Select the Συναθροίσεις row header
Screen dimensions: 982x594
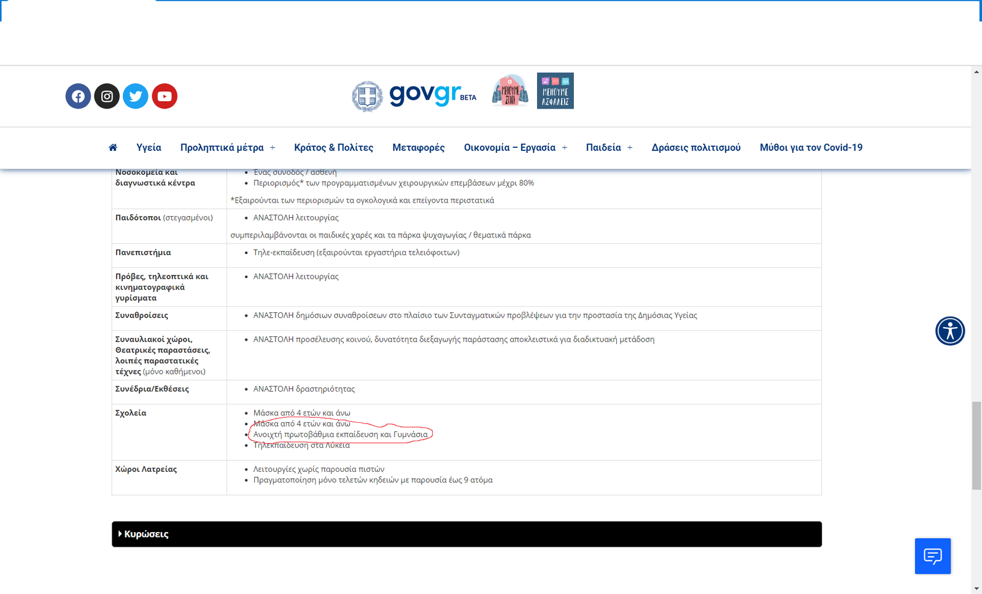click(142, 315)
